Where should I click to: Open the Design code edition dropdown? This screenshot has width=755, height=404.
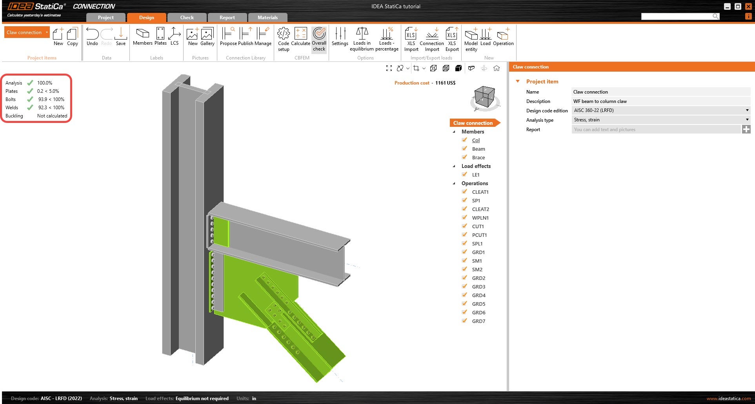660,110
